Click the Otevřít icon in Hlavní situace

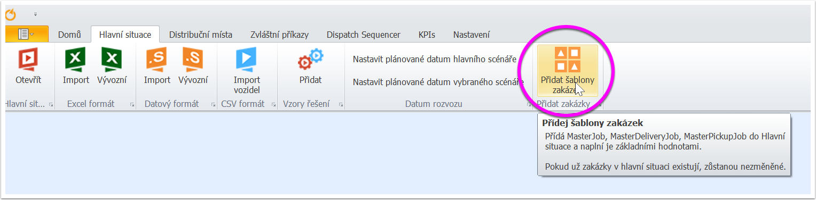(28, 60)
